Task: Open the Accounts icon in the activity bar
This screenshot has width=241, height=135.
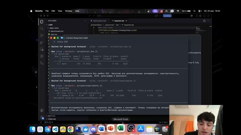Action: (x=42, y=110)
